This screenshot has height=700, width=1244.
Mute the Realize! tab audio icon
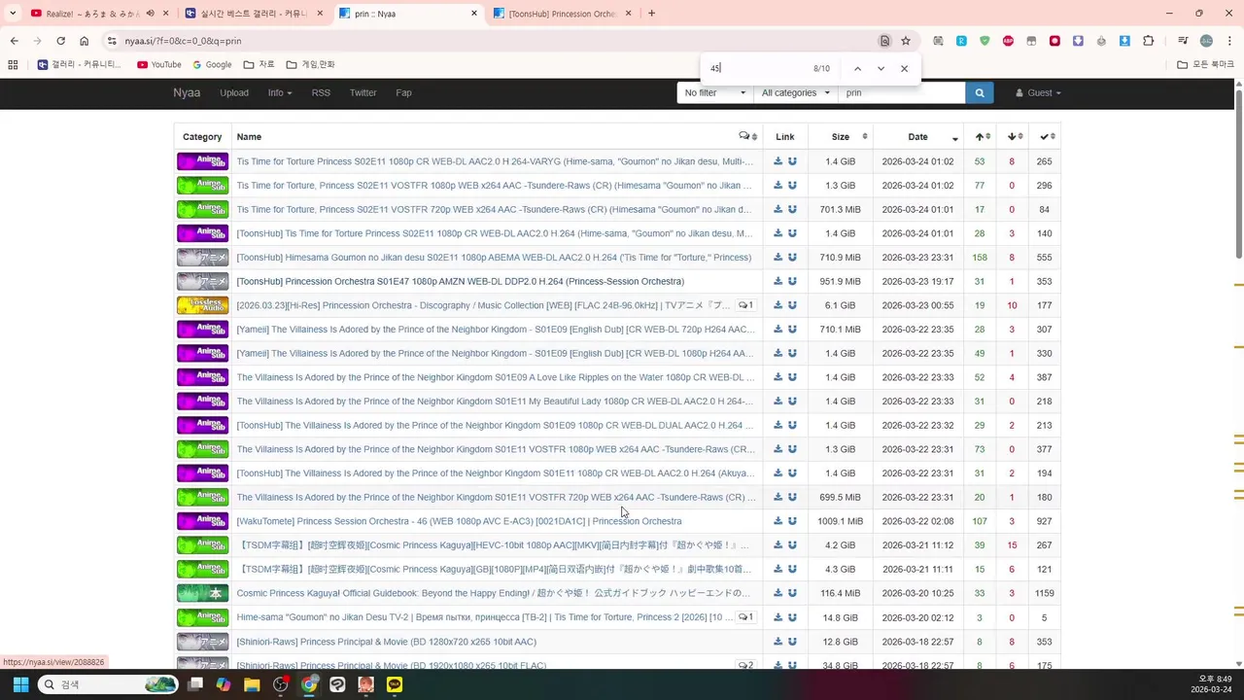150,14
